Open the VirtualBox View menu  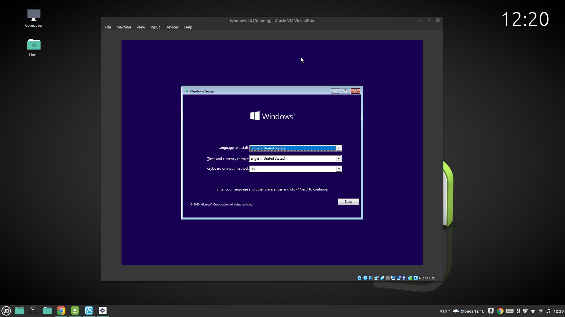coord(141,27)
